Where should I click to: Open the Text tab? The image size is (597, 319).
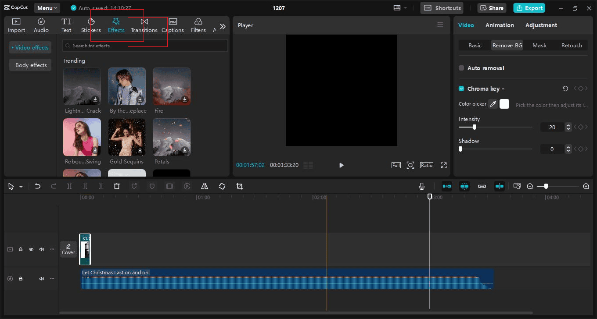pos(66,25)
